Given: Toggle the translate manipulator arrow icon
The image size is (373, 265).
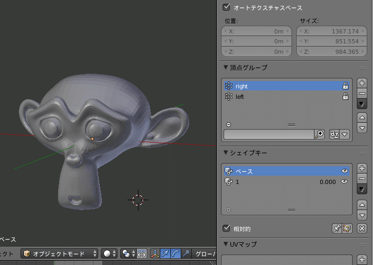Looking at the screenshot, I should click(165, 254).
